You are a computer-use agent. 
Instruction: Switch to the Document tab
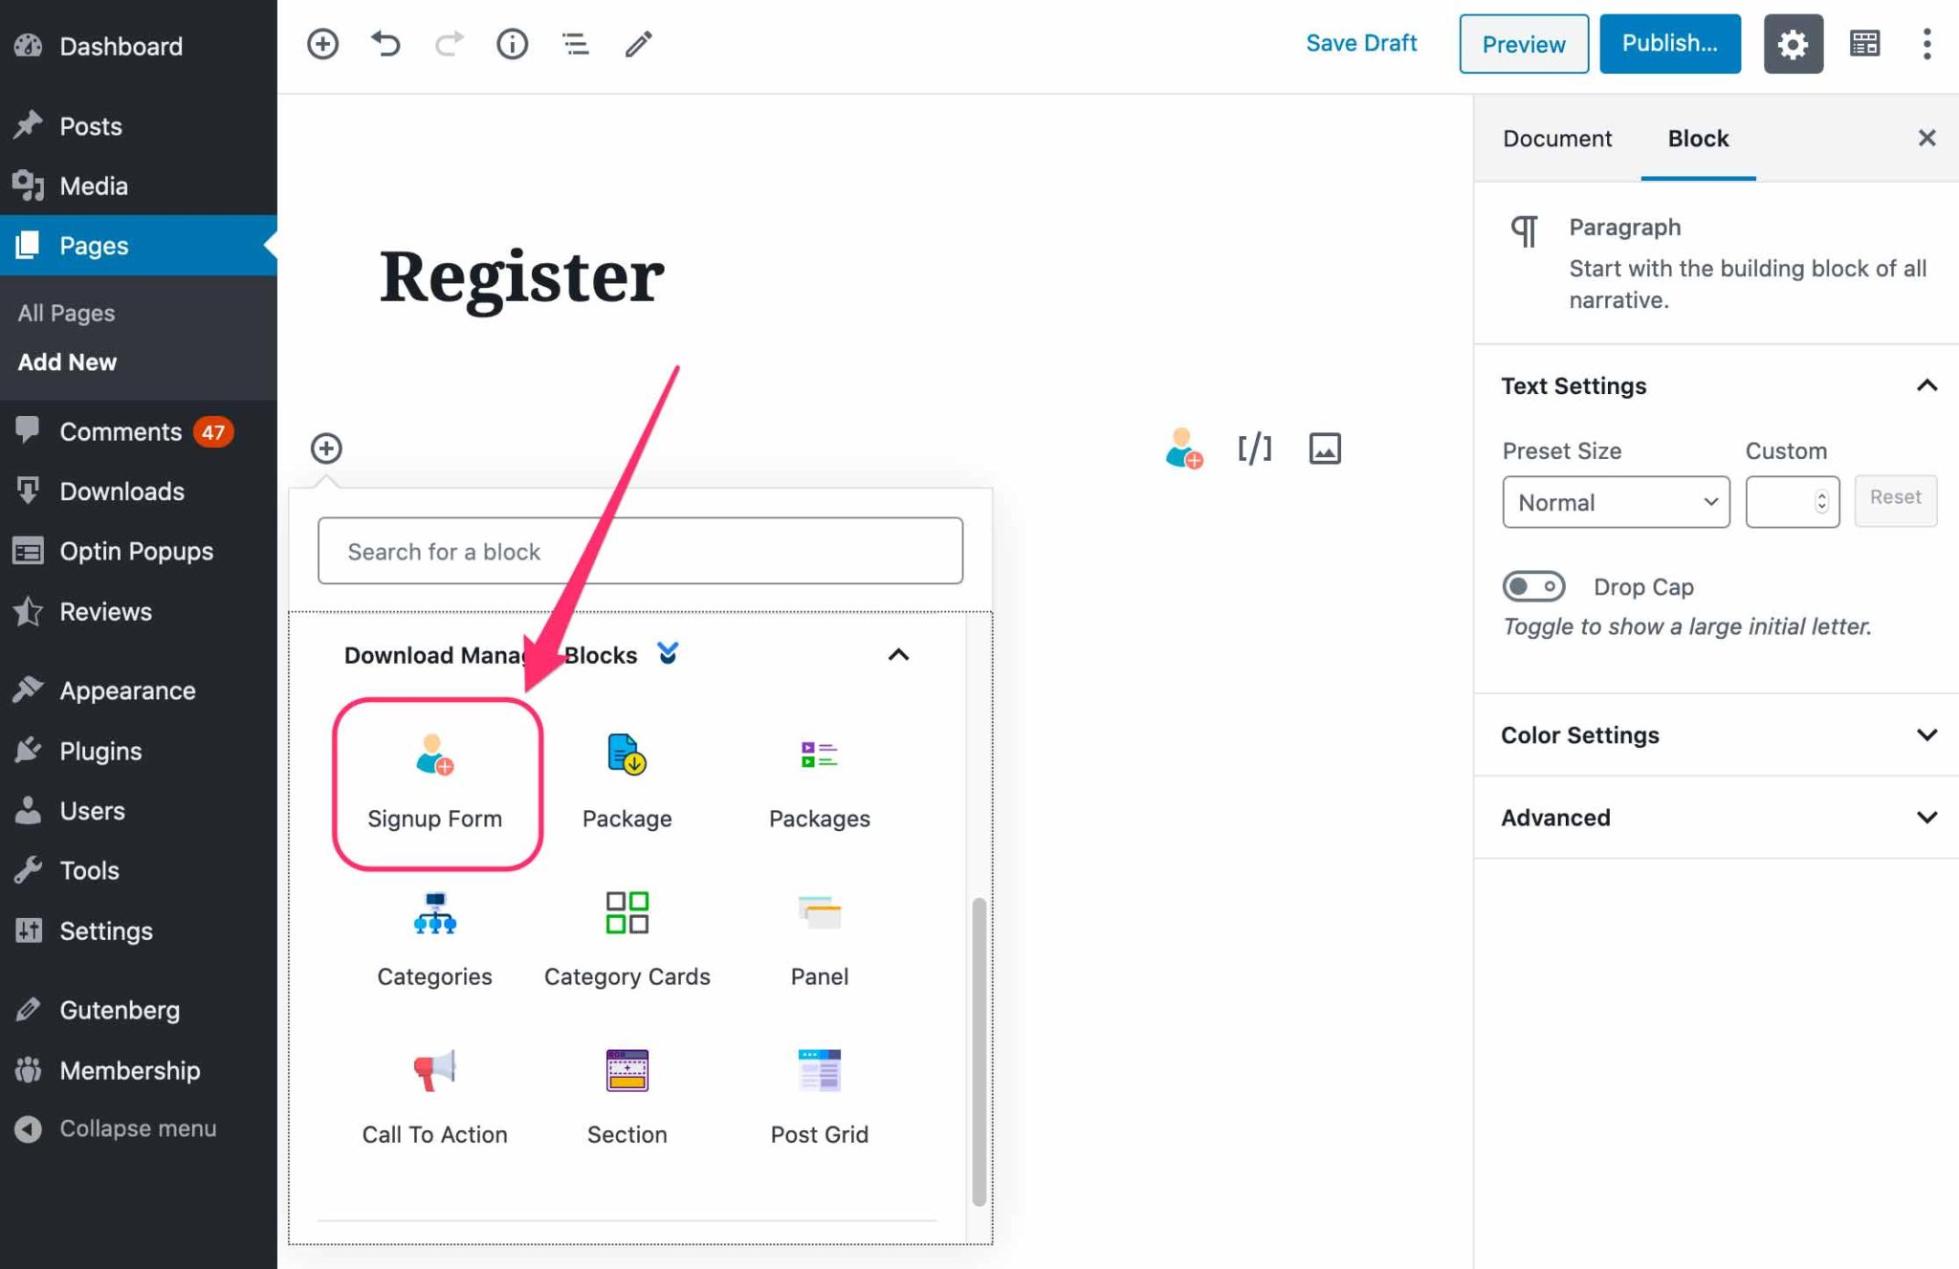click(x=1556, y=139)
